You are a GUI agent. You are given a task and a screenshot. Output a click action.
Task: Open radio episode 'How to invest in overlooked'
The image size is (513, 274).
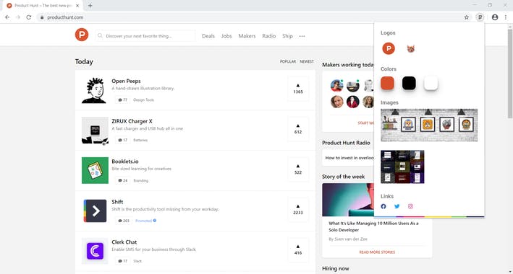[x=349, y=157]
